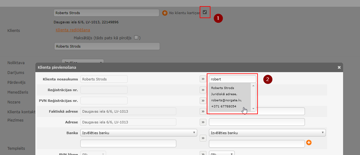Click scroll down arrow in suggestion list
Image resolution: width=360 pixels, height=155 pixels.
point(254,109)
